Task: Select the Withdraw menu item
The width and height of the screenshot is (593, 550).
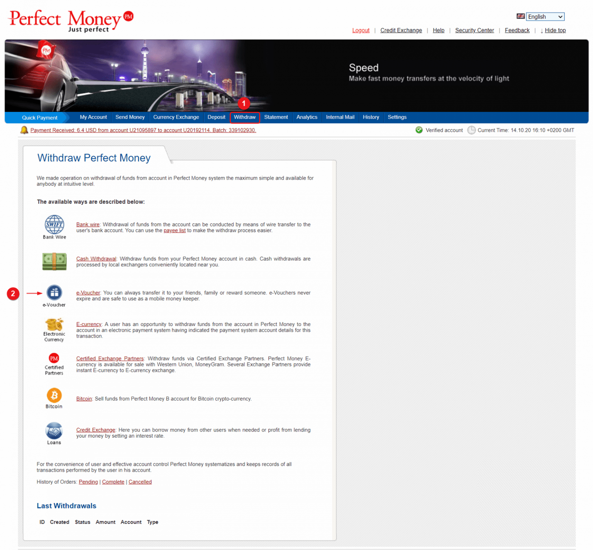Action: tap(245, 117)
